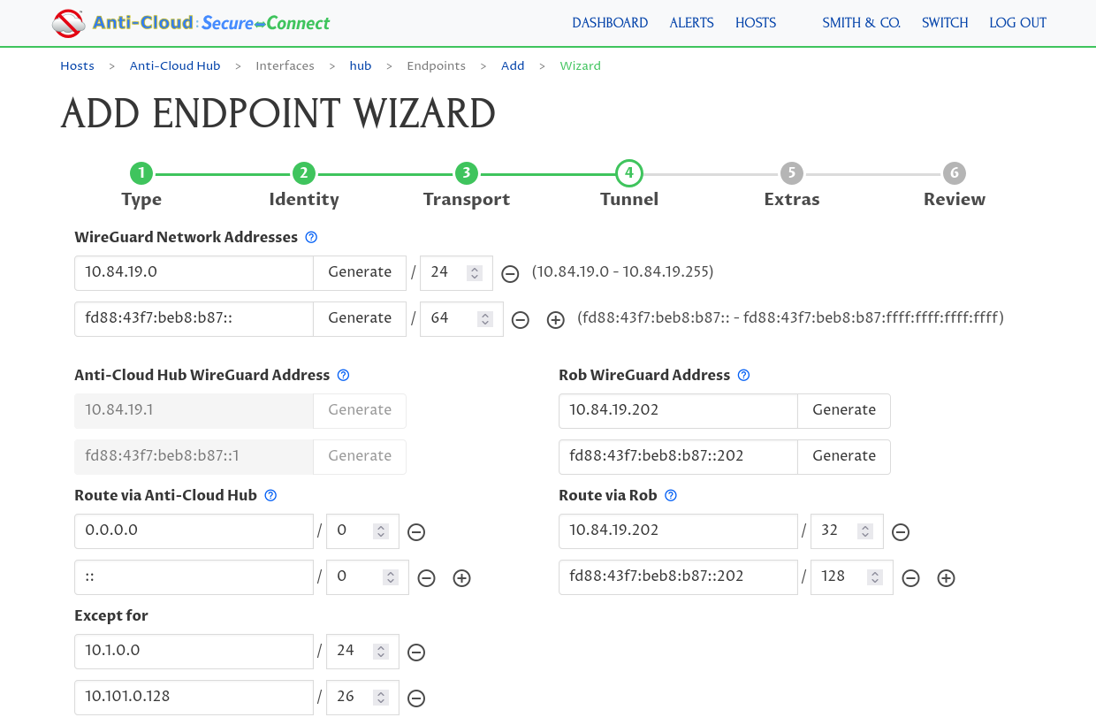The width and height of the screenshot is (1096, 725).
Task: Remove the 10.1.0.0 exception row
Action: click(x=416, y=652)
